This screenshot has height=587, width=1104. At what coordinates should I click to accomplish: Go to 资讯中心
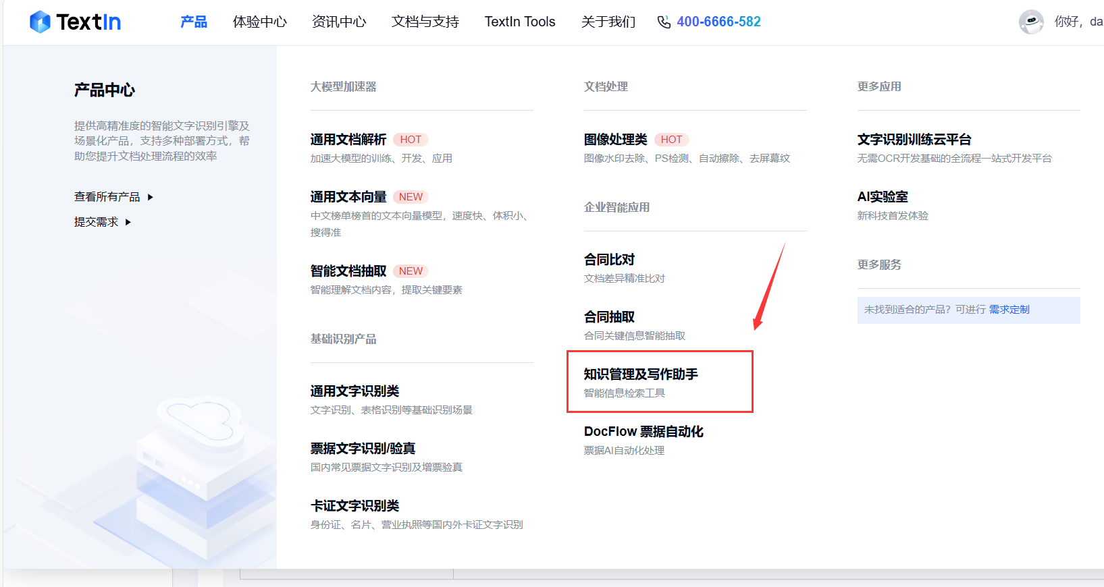339,22
